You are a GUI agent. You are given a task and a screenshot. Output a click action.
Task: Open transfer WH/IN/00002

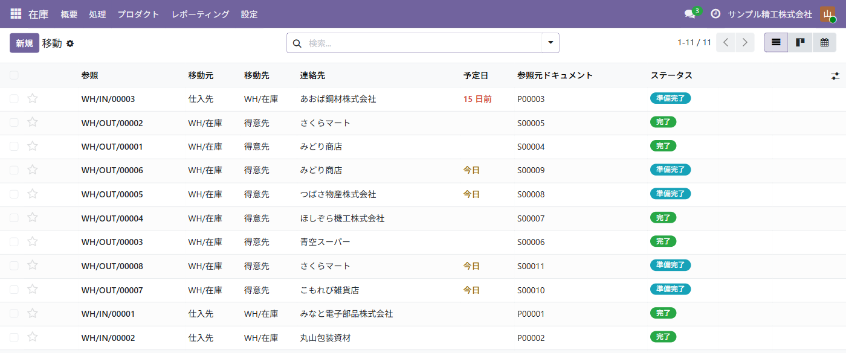(x=108, y=338)
